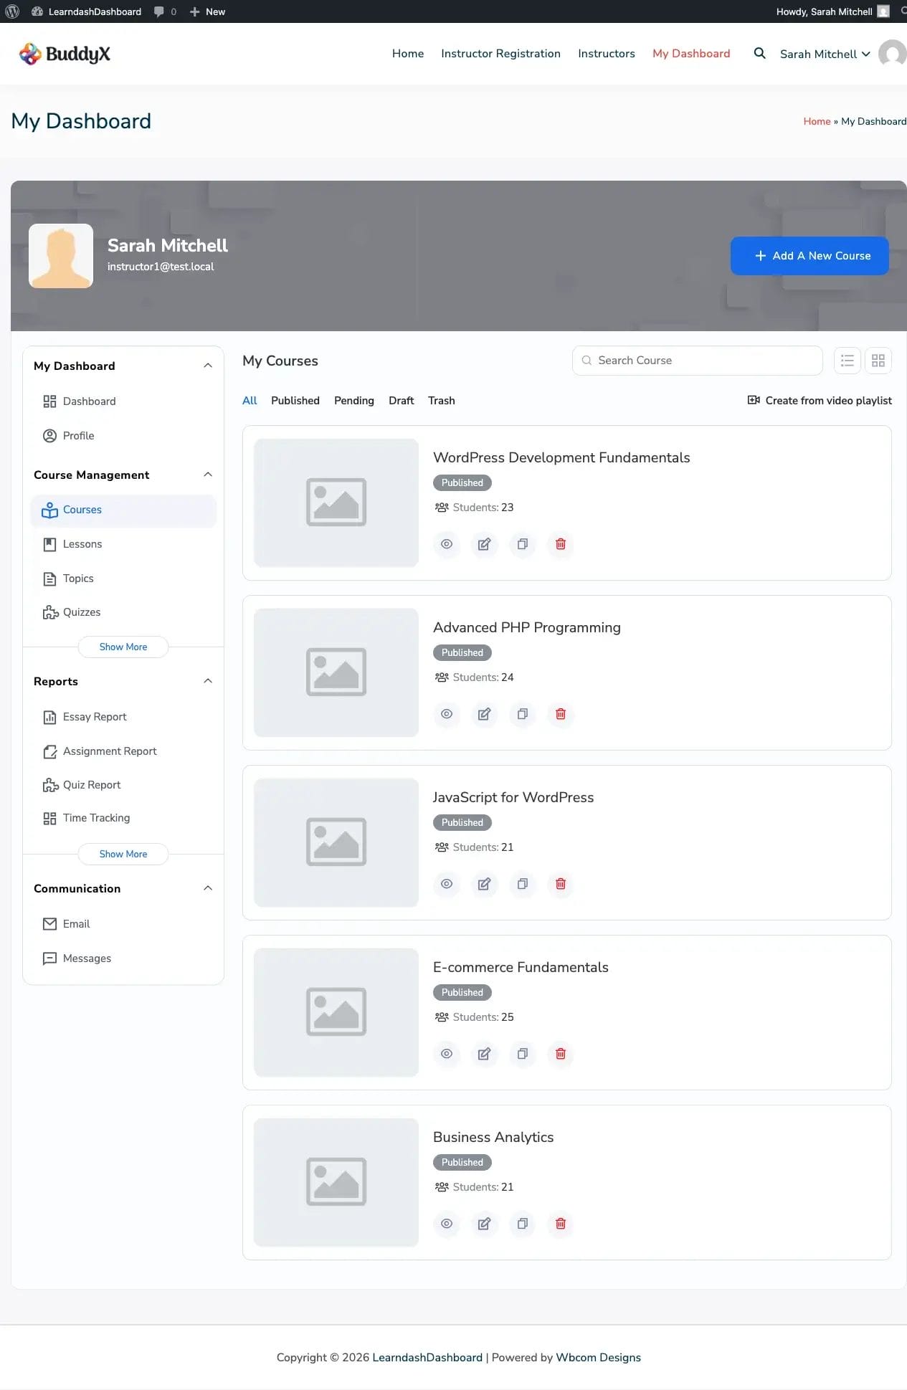Open the site search magnifier icon

pos(759,54)
